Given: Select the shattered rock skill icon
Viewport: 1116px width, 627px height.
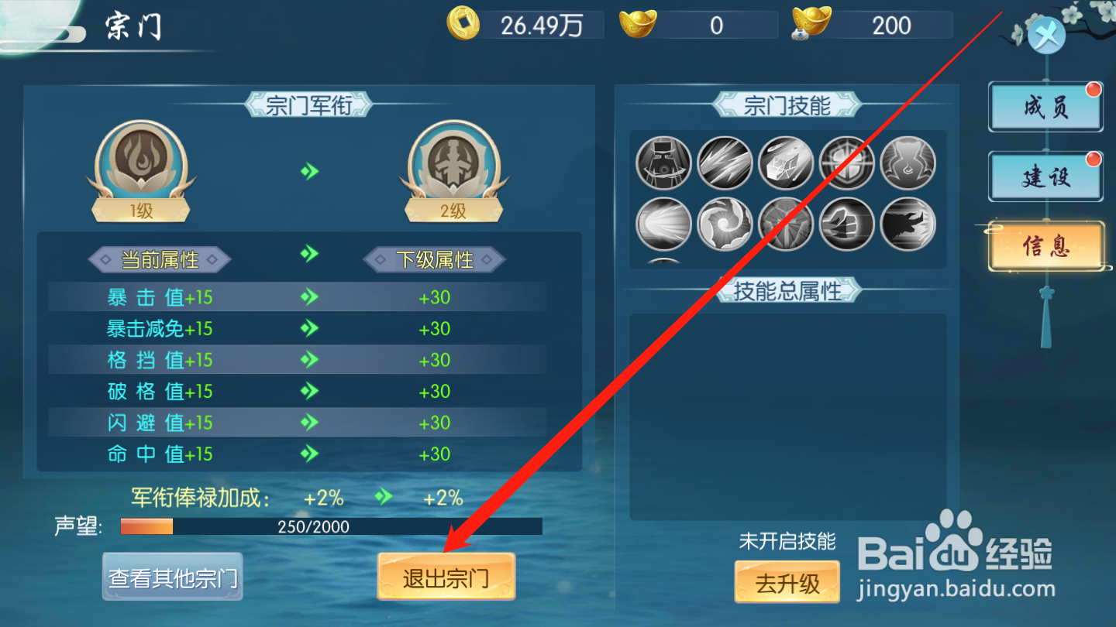Looking at the screenshot, I should (786, 163).
